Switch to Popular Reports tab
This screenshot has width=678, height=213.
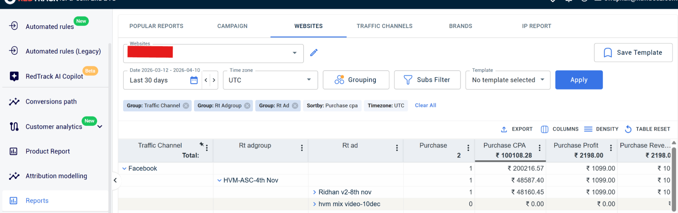tap(156, 26)
